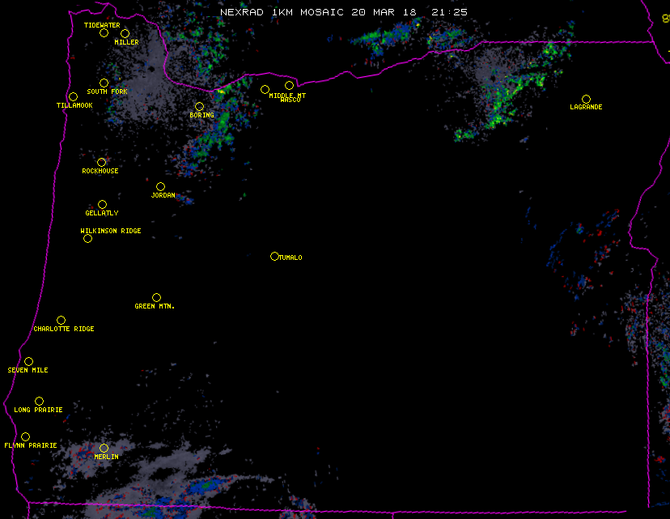Click the Merlin station circle marker
Viewport: 670px width, 519px height.
coord(104,449)
